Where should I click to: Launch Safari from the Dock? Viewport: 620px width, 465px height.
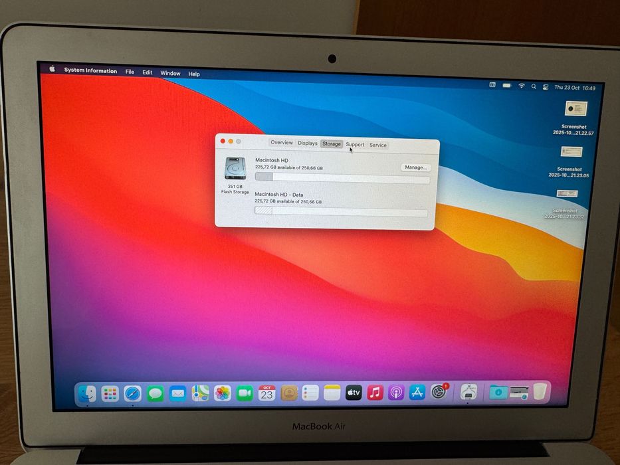[x=132, y=394]
